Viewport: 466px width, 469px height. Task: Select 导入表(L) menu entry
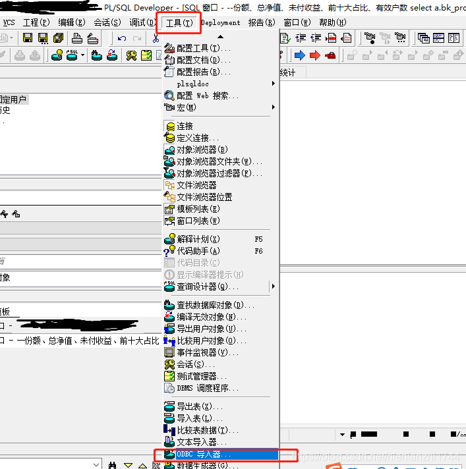pos(221,418)
